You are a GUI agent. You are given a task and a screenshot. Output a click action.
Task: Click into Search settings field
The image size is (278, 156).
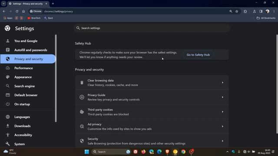point(152,28)
